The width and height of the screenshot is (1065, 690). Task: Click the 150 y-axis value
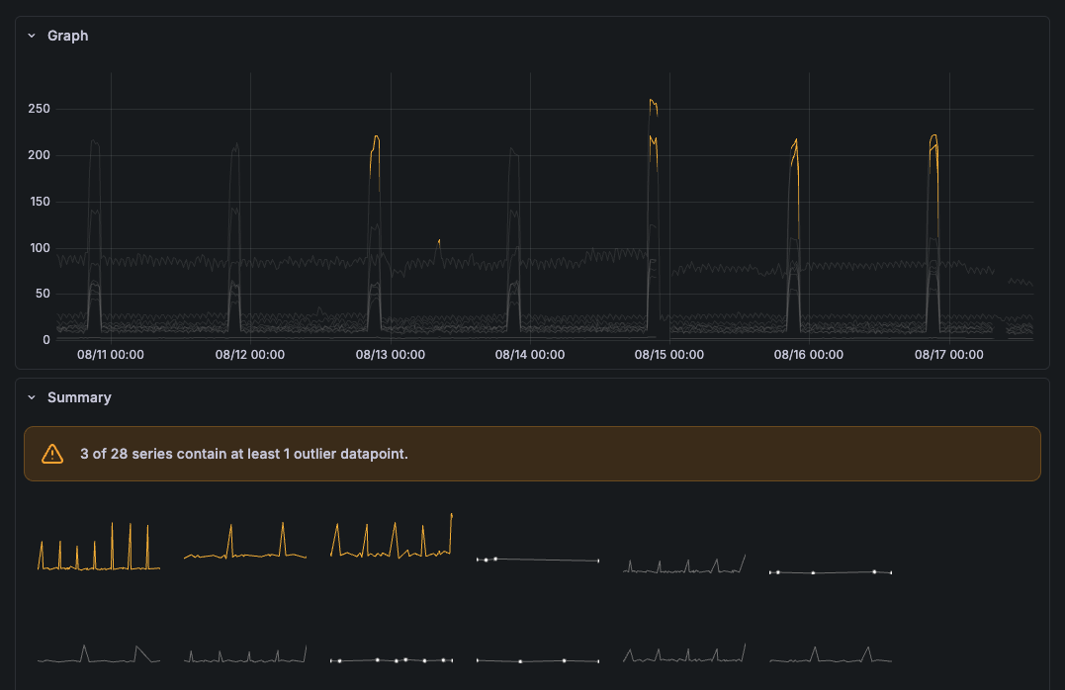pyautogui.click(x=40, y=202)
